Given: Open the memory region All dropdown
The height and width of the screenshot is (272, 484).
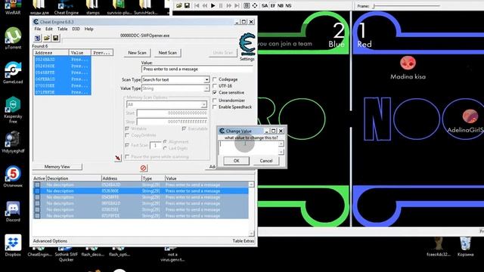Looking at the screenshot, I should (203, 104).
